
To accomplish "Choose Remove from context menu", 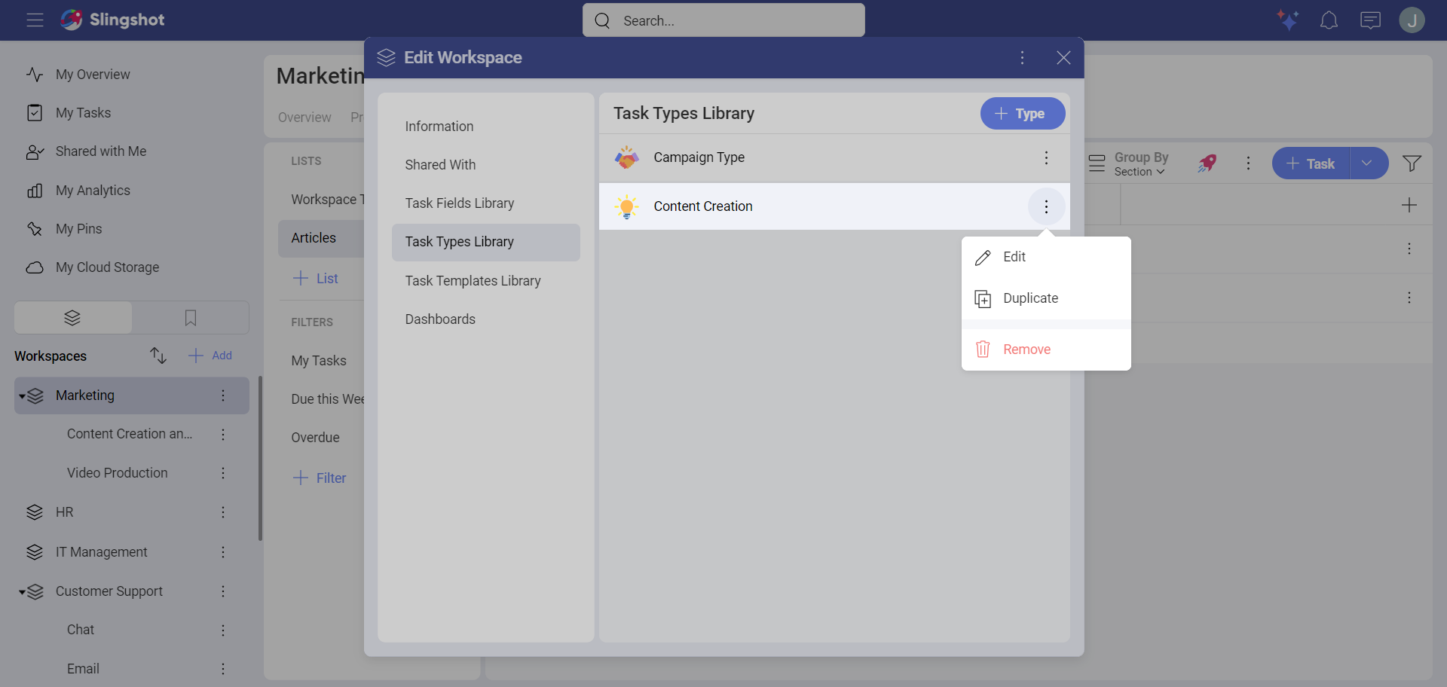I will [1046, 350].
